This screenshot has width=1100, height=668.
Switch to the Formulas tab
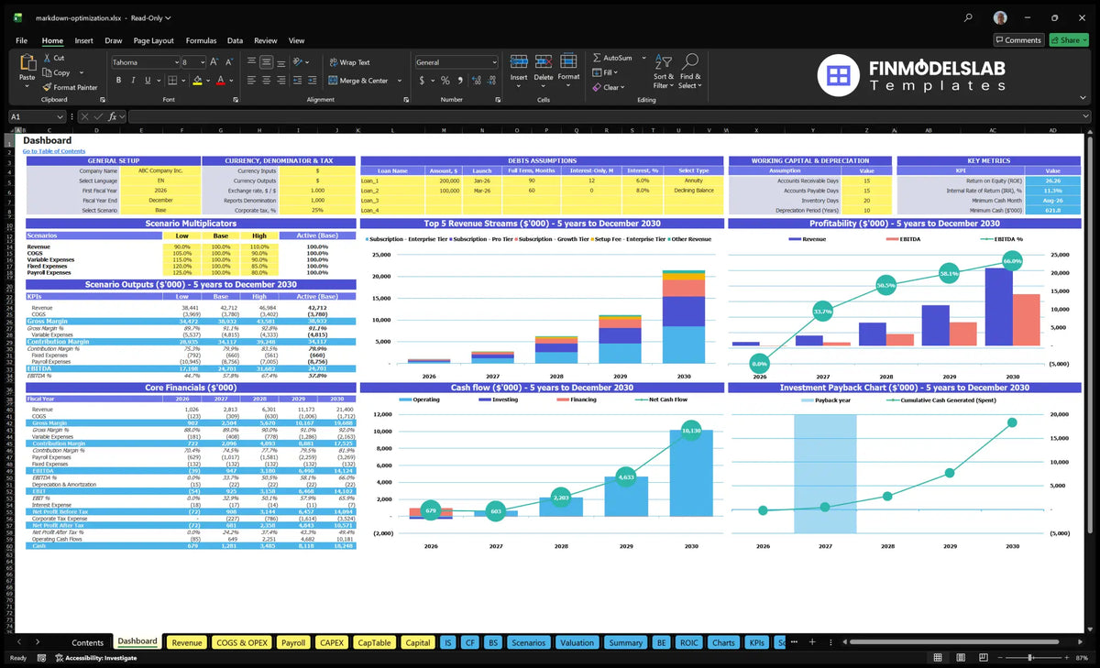pyautogui.click(x=201, y=40)
